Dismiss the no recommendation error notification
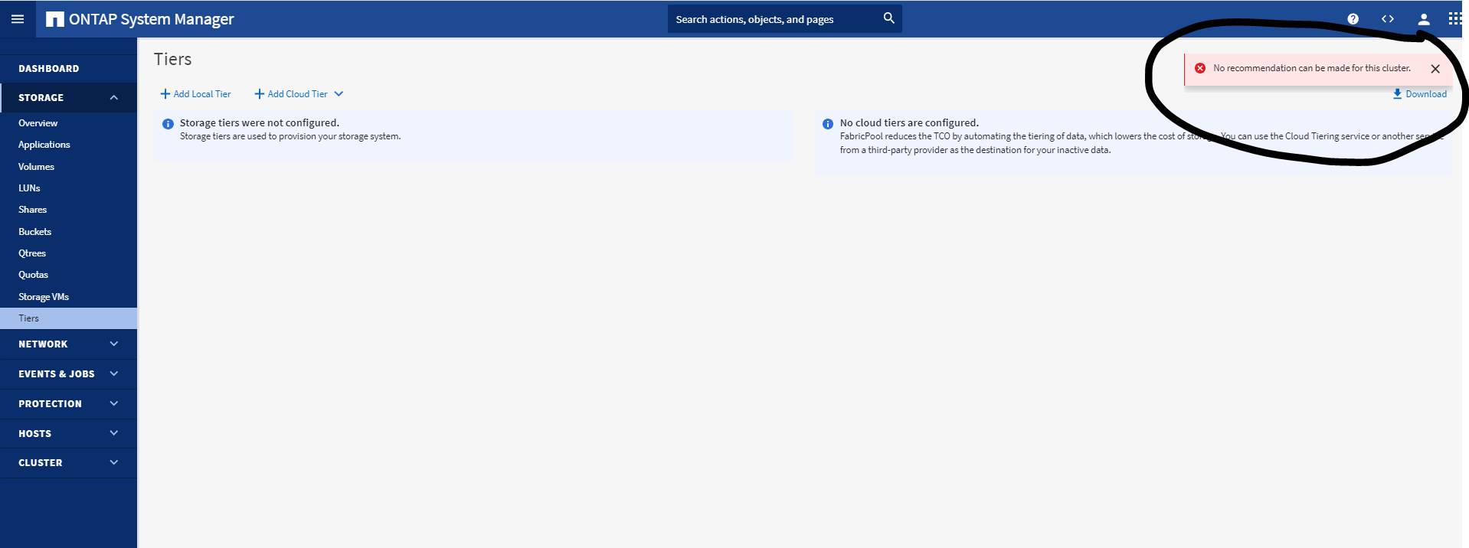 [x=1435, y=69]
